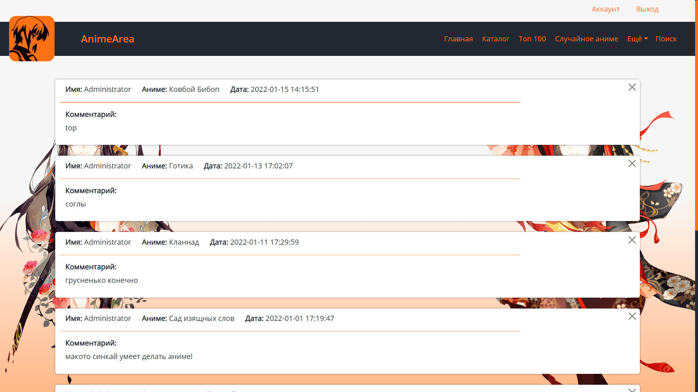The height and width of the screenshot is (392, 698).
Task: Expand the Ещё dropdown menu
Action: coord(637,39)
